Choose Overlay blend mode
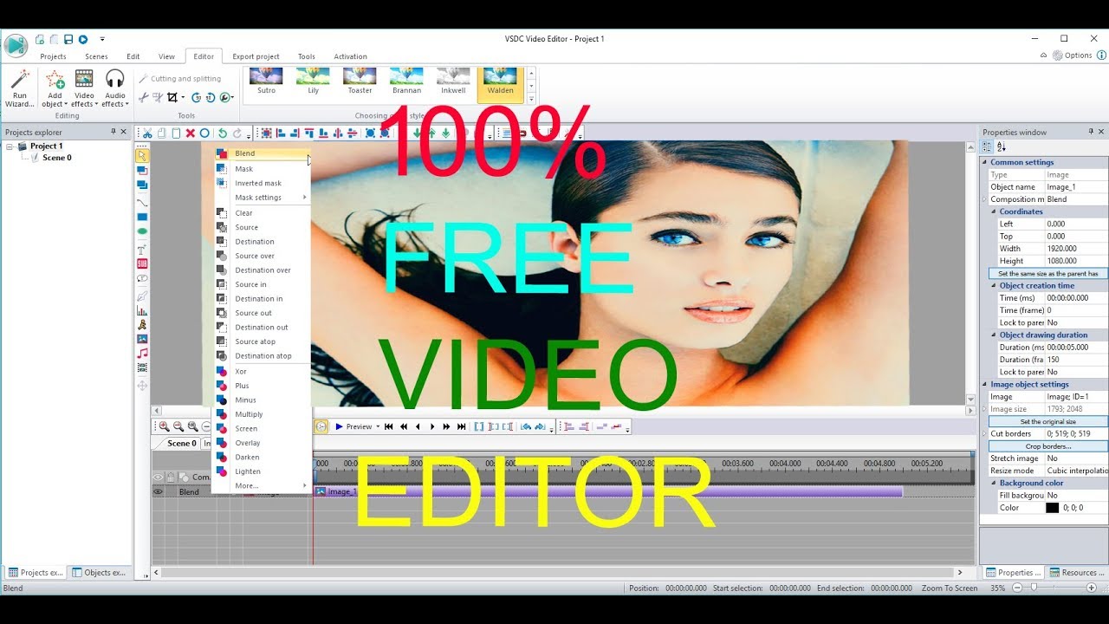The height and width of the screenshot is (624, 1109). [263, 443]
